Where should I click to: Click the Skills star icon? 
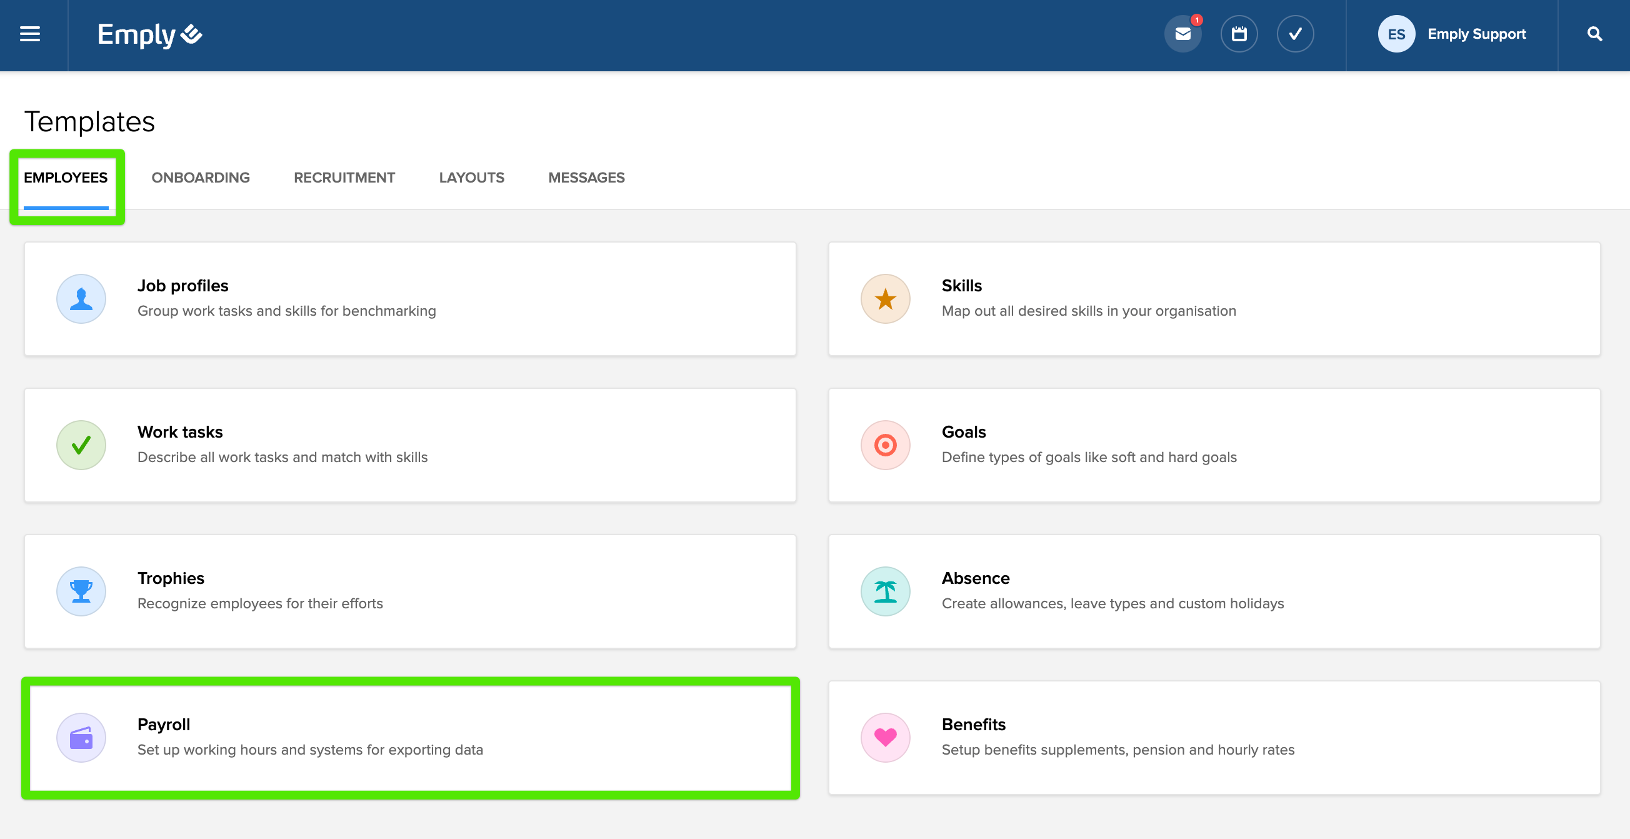884,299
